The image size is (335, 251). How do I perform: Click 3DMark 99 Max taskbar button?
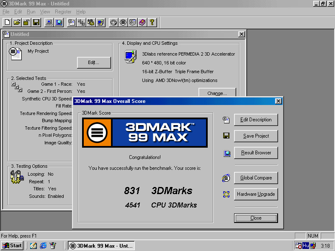pos(101,246)
